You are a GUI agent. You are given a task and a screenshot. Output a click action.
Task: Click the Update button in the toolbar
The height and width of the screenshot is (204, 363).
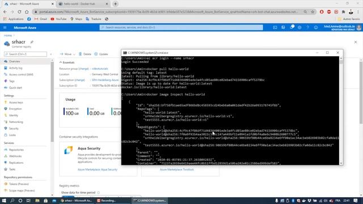(x=101, y=54)
